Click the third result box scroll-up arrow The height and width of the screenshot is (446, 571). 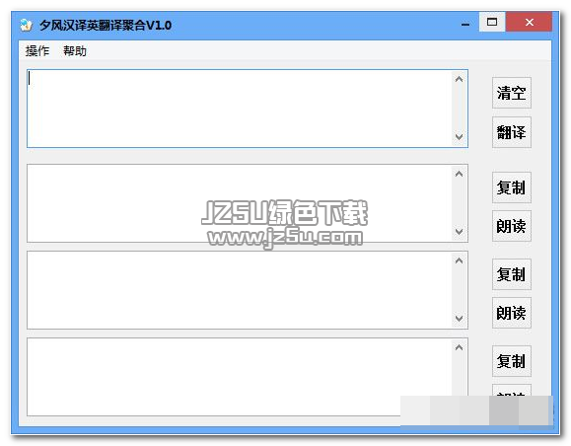[460, 347]
